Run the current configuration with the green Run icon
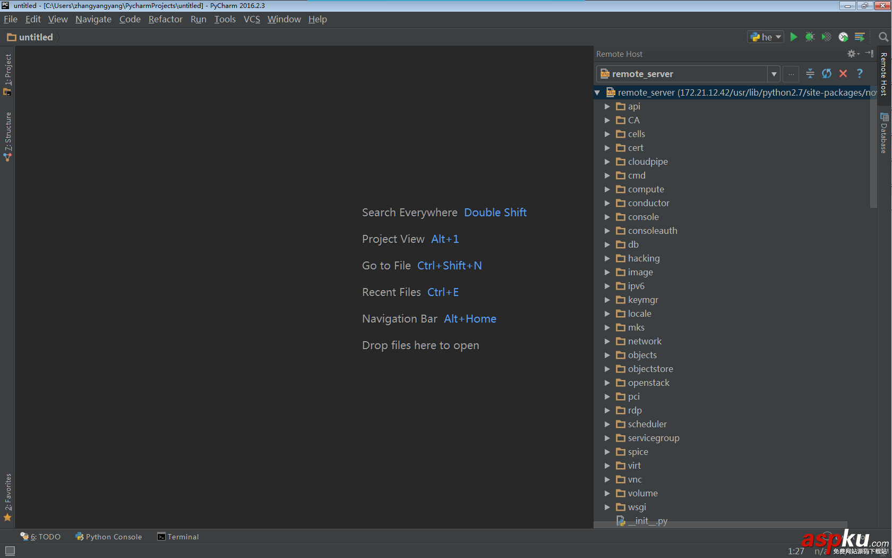892x558 pixels. tap(793, 37)
